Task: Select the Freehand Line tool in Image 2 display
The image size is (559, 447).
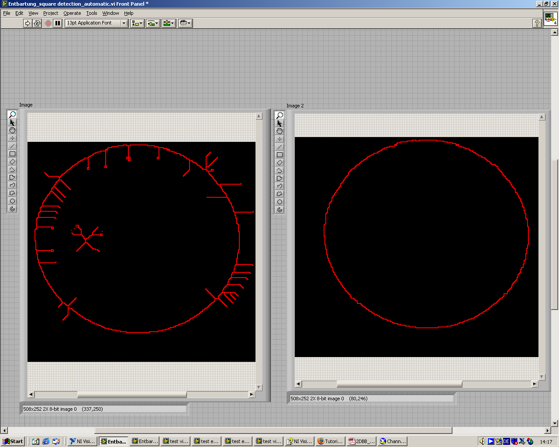Action: tap(279, 186)
